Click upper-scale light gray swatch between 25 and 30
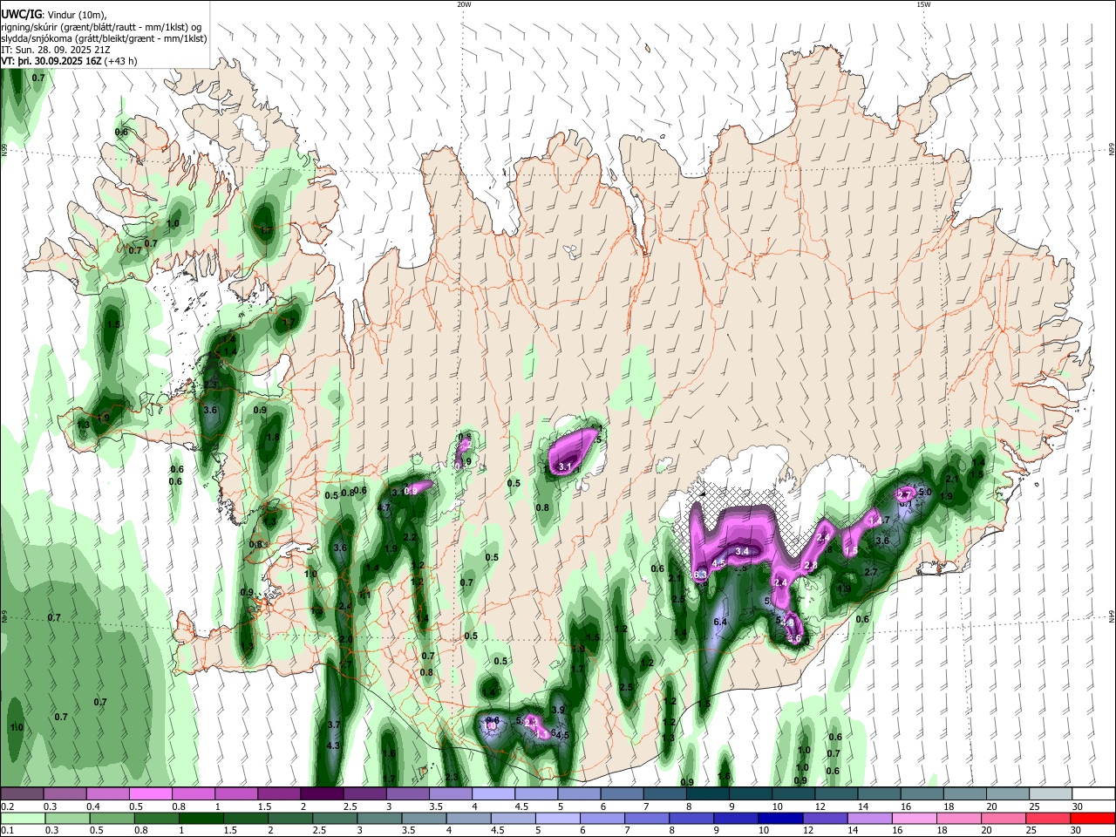Screen dimensions: 1116x837 (1051, 793)
